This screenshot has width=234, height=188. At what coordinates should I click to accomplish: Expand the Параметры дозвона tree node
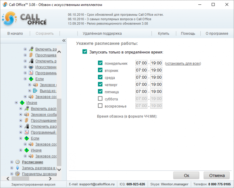click(x=12, y=174)
